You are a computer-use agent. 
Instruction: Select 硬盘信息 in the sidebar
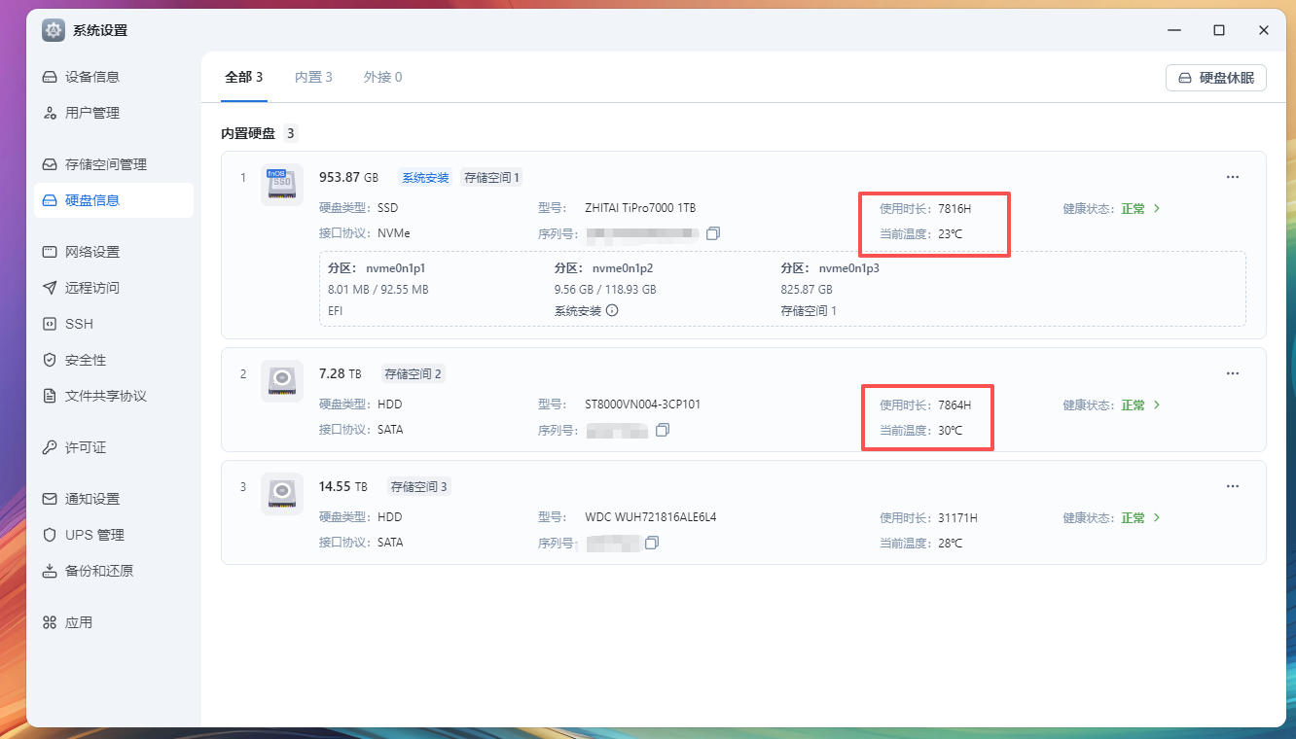(114, 200)
